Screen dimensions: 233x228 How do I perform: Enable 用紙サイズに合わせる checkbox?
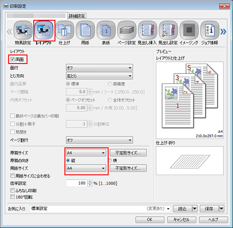13,176
